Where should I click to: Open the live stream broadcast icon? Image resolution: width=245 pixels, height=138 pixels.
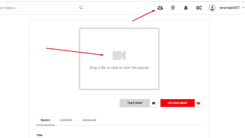click(x=173, y=8)
